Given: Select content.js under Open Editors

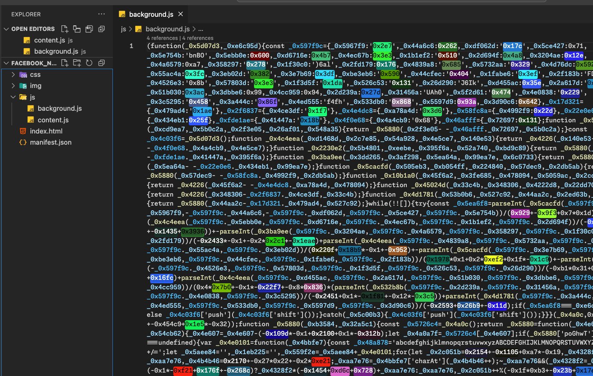Looking at the screenshot, I should pyautogui.click(x=57, y=40).
